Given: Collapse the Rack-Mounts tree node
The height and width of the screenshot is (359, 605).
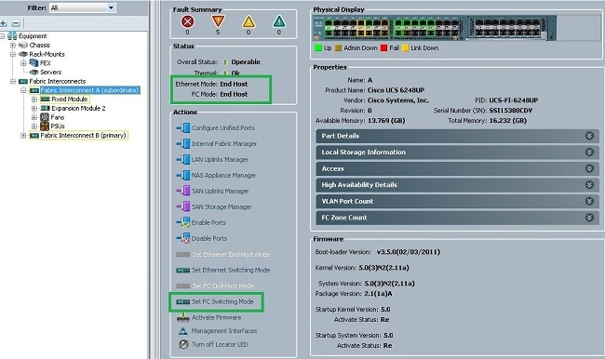Looking at the screenshot, I should (13, 54).
